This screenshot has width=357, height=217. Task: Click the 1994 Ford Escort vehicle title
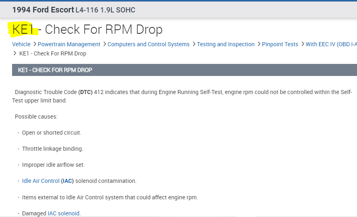[x=43, y=10]
